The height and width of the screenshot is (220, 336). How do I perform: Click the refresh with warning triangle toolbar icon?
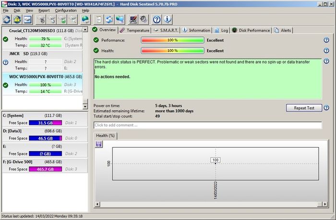[x=17, y=20]
